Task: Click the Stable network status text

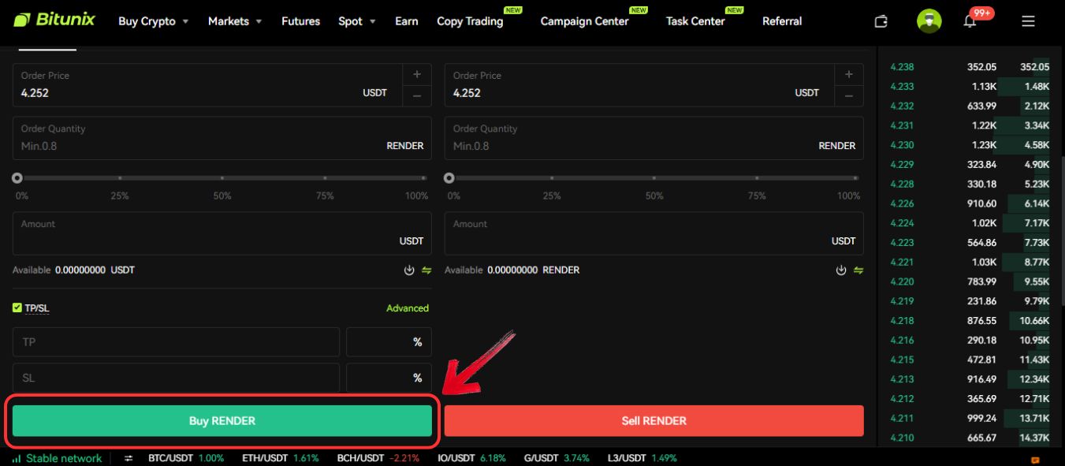Action: point(64,458)
